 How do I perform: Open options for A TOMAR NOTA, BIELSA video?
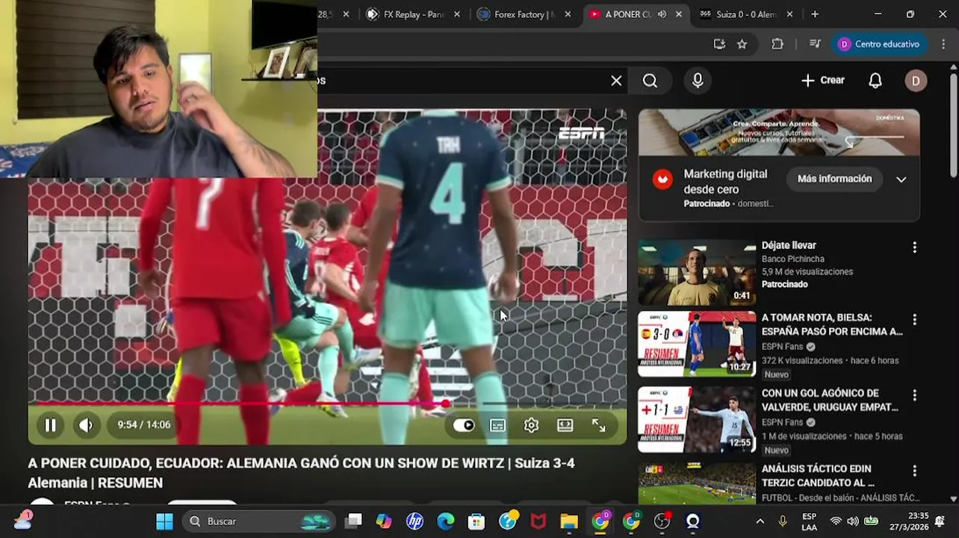[x=914, y=320]
